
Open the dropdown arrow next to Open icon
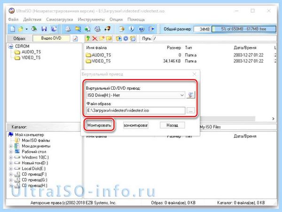pos(27,29)
